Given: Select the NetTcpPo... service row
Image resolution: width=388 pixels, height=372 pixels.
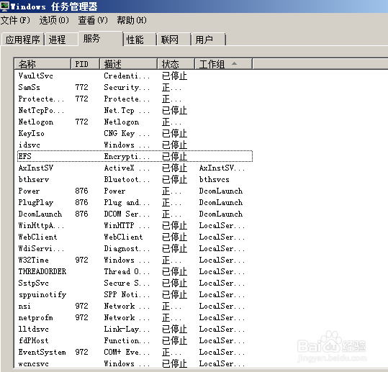Looking at the screenshot, I should pos(135,110).
